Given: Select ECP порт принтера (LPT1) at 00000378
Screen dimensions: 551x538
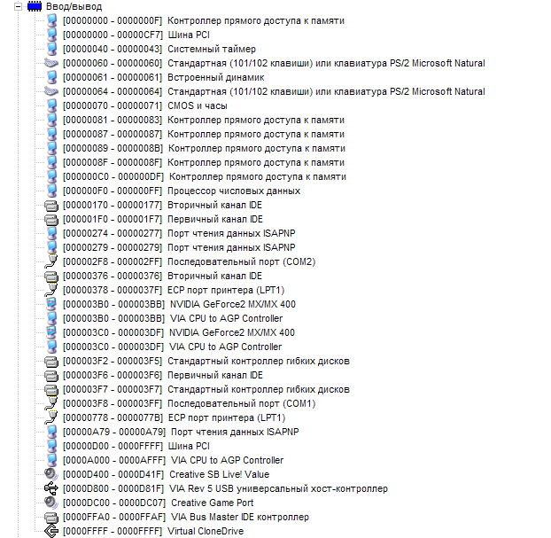Looking at the screenshot, I should pos(174,290).
